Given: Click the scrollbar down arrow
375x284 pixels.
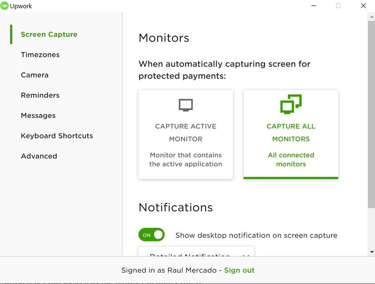Looking at the screenshot, I should [x=371, y=252].
